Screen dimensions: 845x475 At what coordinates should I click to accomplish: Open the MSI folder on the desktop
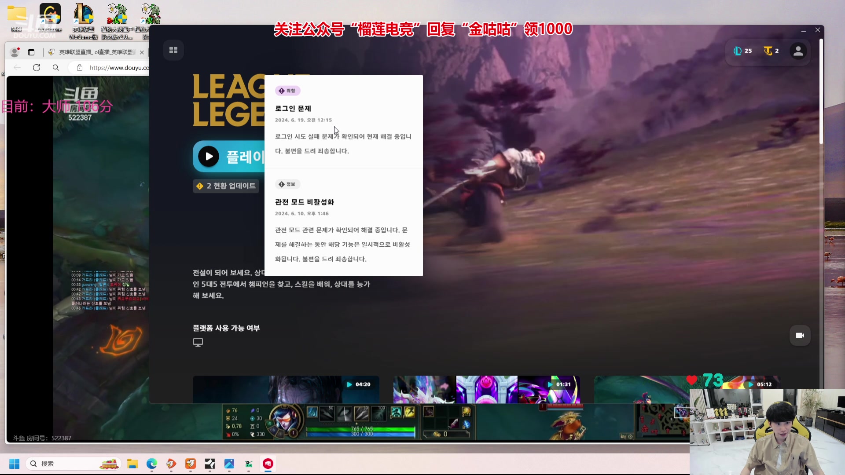click(17, 18)
